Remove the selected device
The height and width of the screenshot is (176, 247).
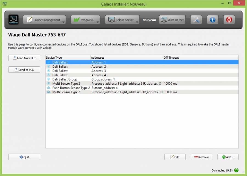pyautogui.click(x=201, y=157)
